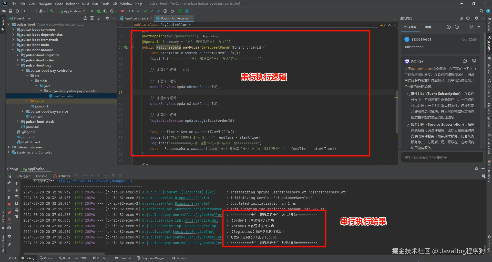Viewport: 492px width, 262px height.
Task: Stop the running application in main toolbar
Action: click(122, 11)
